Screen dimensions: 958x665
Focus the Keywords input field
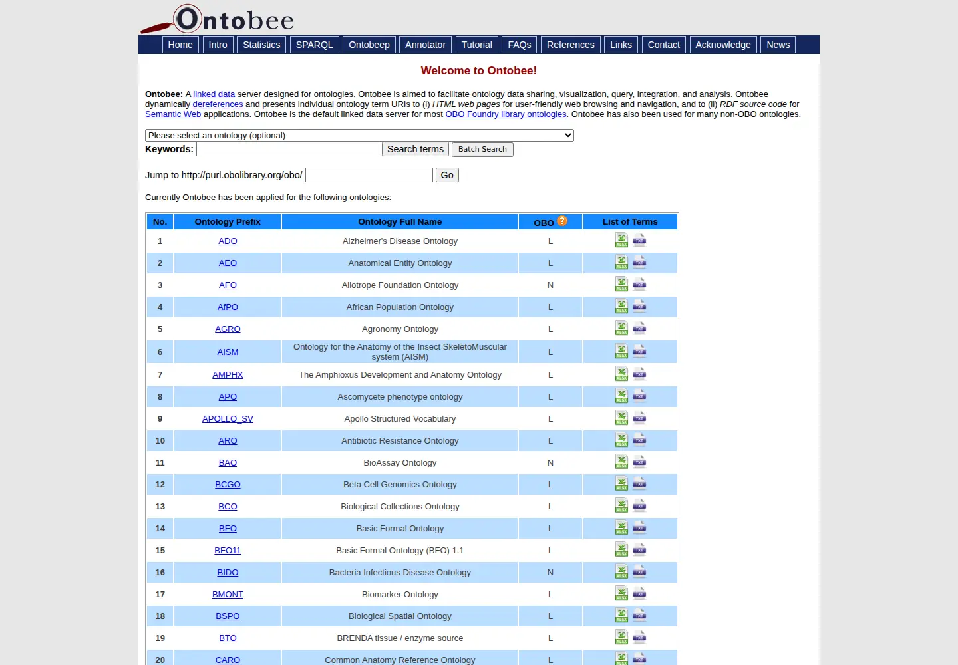(287, 149)
